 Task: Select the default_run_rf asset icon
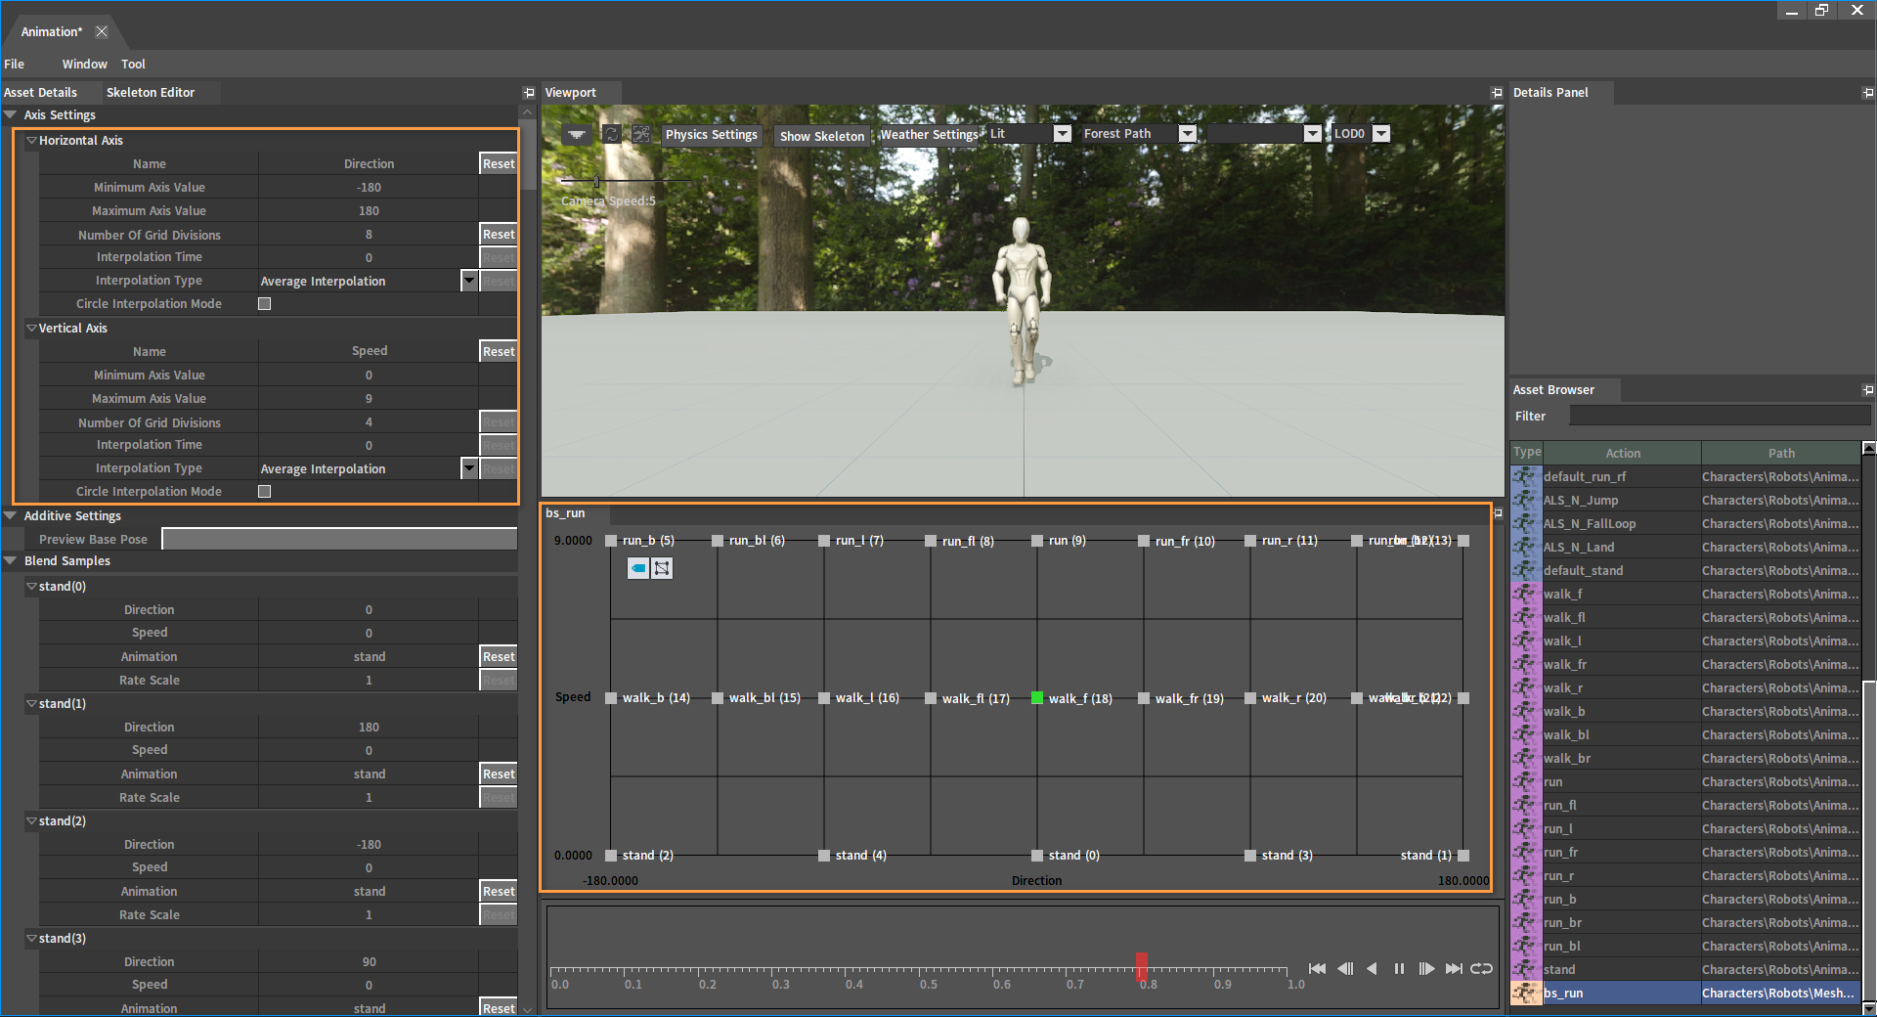pyautogui.click(x=1526, y=476)
